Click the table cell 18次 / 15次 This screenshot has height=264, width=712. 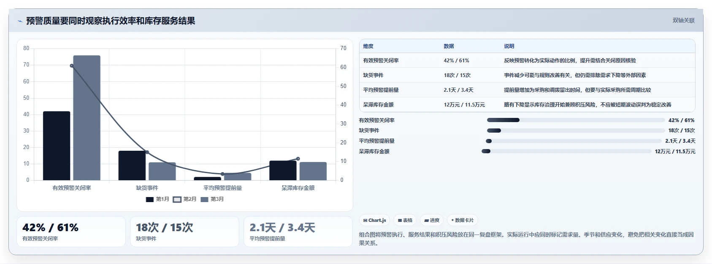click(x=457, y=75)
